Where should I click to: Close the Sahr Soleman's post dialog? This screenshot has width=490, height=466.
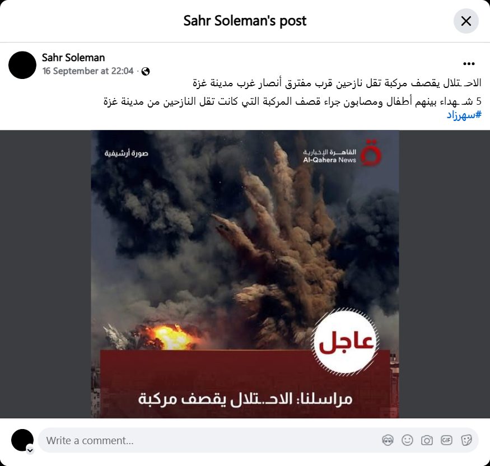pyautogui.click(x=466, y=21)
